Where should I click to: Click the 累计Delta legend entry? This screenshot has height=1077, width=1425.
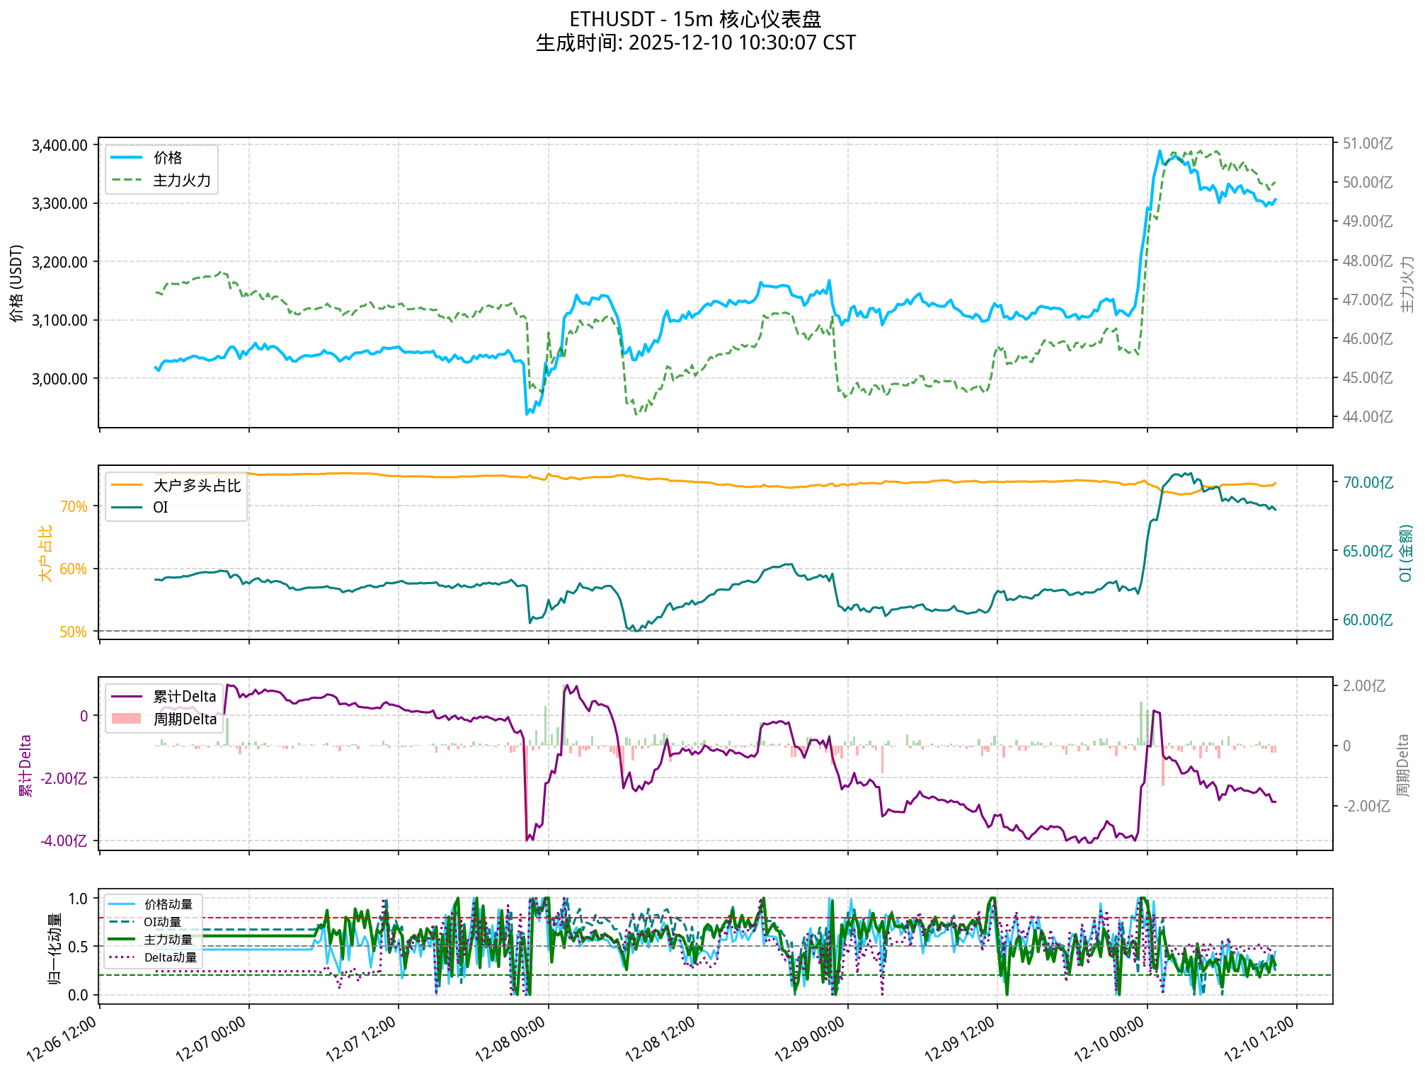click(184, 697)
